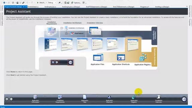This screenshot has height=108, width=192.
Task: Click Installation Architecture heading in the diagram
Action: [x=73, y=23]
